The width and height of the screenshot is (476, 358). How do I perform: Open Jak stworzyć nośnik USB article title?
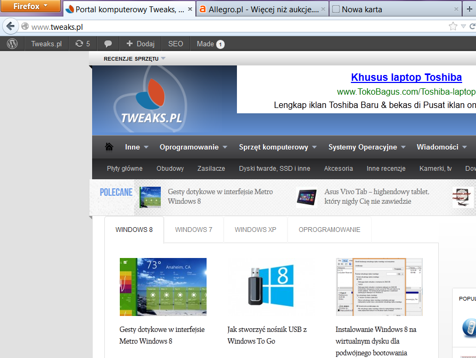click(x=267, y=335)
